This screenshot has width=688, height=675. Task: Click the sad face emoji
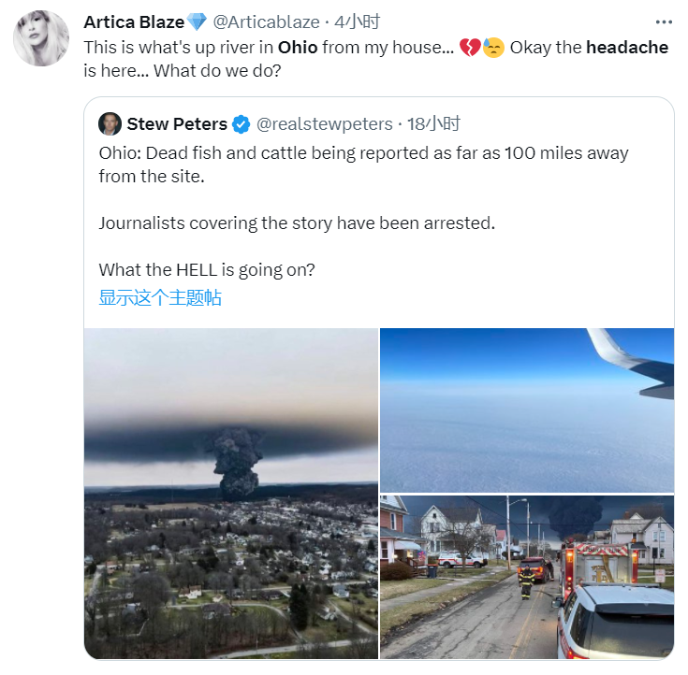point(493,47)
